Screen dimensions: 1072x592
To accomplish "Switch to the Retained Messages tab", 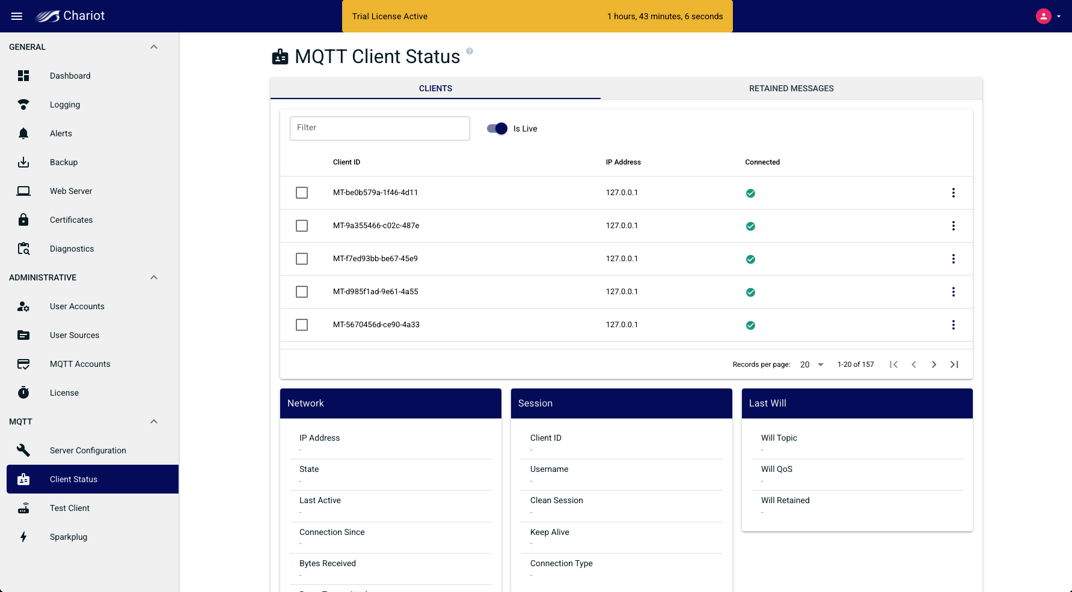I will pos(791,88).
